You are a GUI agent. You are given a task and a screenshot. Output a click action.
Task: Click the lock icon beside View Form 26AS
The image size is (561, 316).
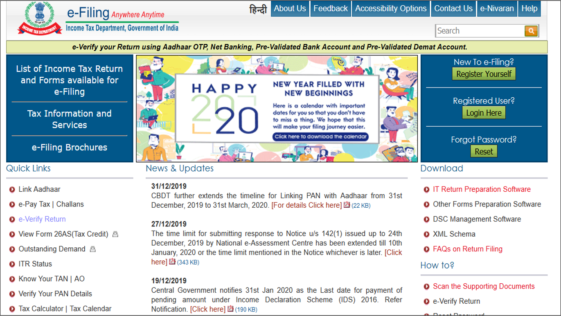click(115, 234)
